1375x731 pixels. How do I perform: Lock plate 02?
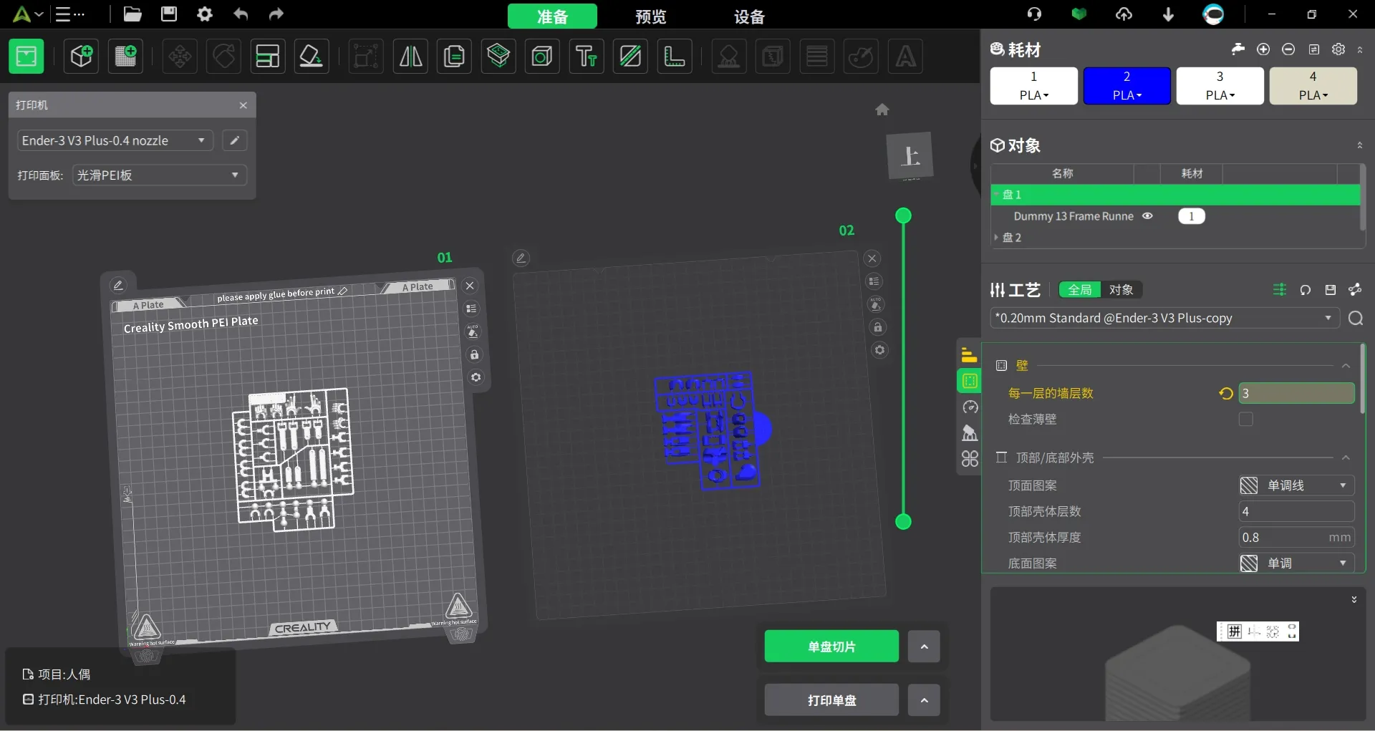coord(878,327)
